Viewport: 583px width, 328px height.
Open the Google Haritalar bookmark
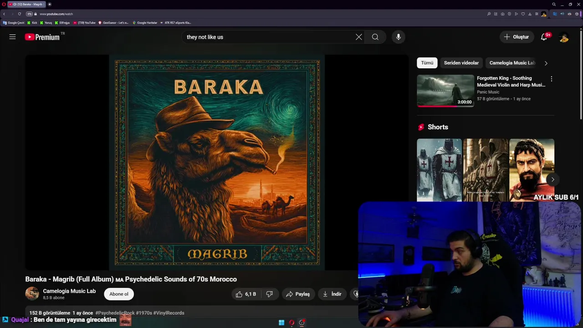(145, 22)
